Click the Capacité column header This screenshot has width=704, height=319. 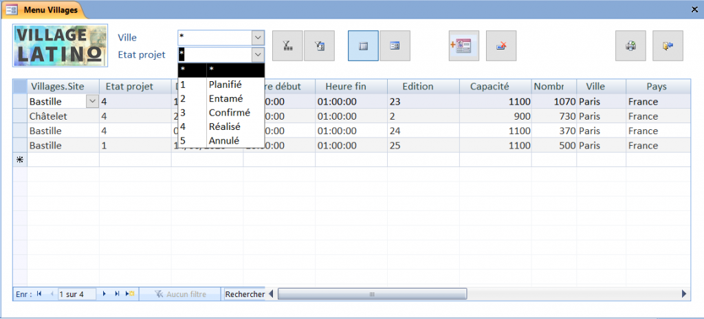[x=489, y=87]
